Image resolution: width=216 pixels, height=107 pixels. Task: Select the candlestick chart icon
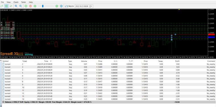click(6, 6)
